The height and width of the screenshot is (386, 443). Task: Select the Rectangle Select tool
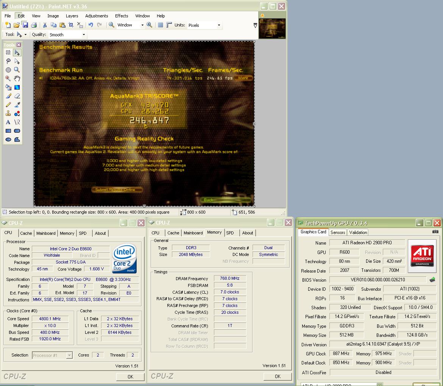[x=8, y=53]
